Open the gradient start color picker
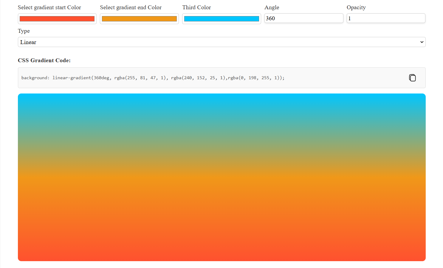This screenshot has height=268, width=443. click(57, 19)
